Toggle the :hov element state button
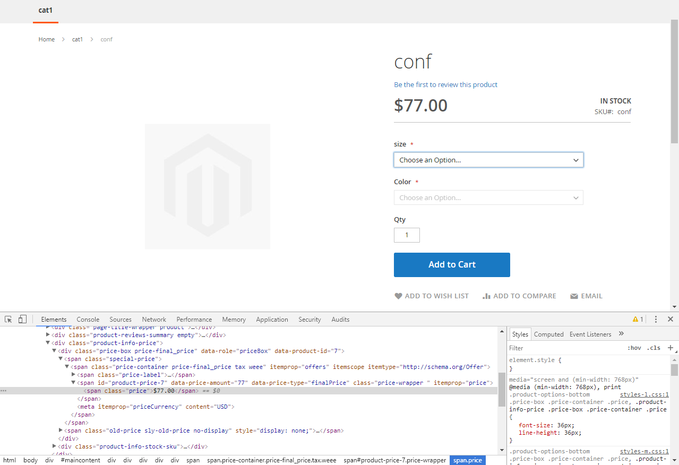The image size is (679, 465). (634, 348)
